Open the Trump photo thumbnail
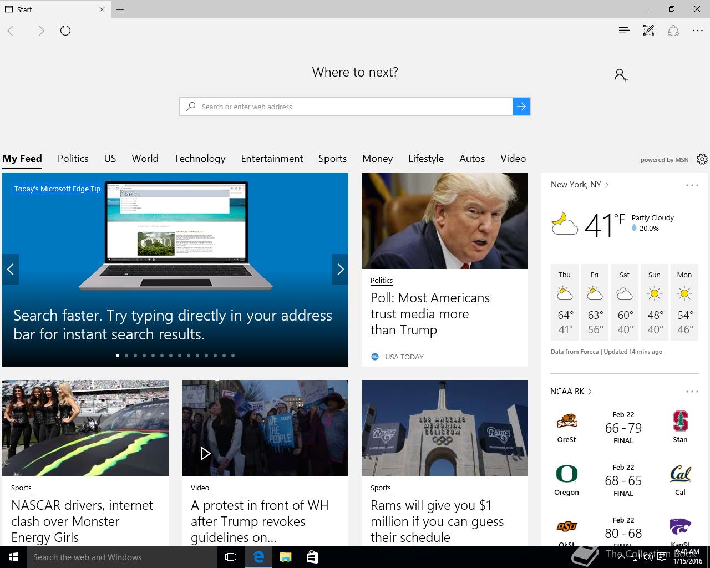 coord(445,221)
